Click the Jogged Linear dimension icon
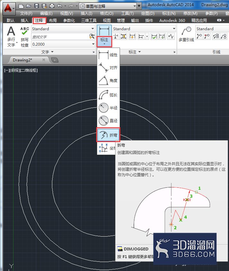229x271 pixels. tap(171, 36)
